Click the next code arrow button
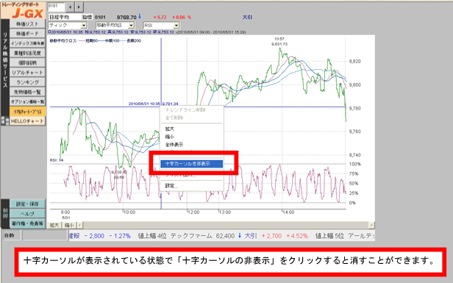Image resolution: width=453 pixels, height=283 pixels. 79,7
